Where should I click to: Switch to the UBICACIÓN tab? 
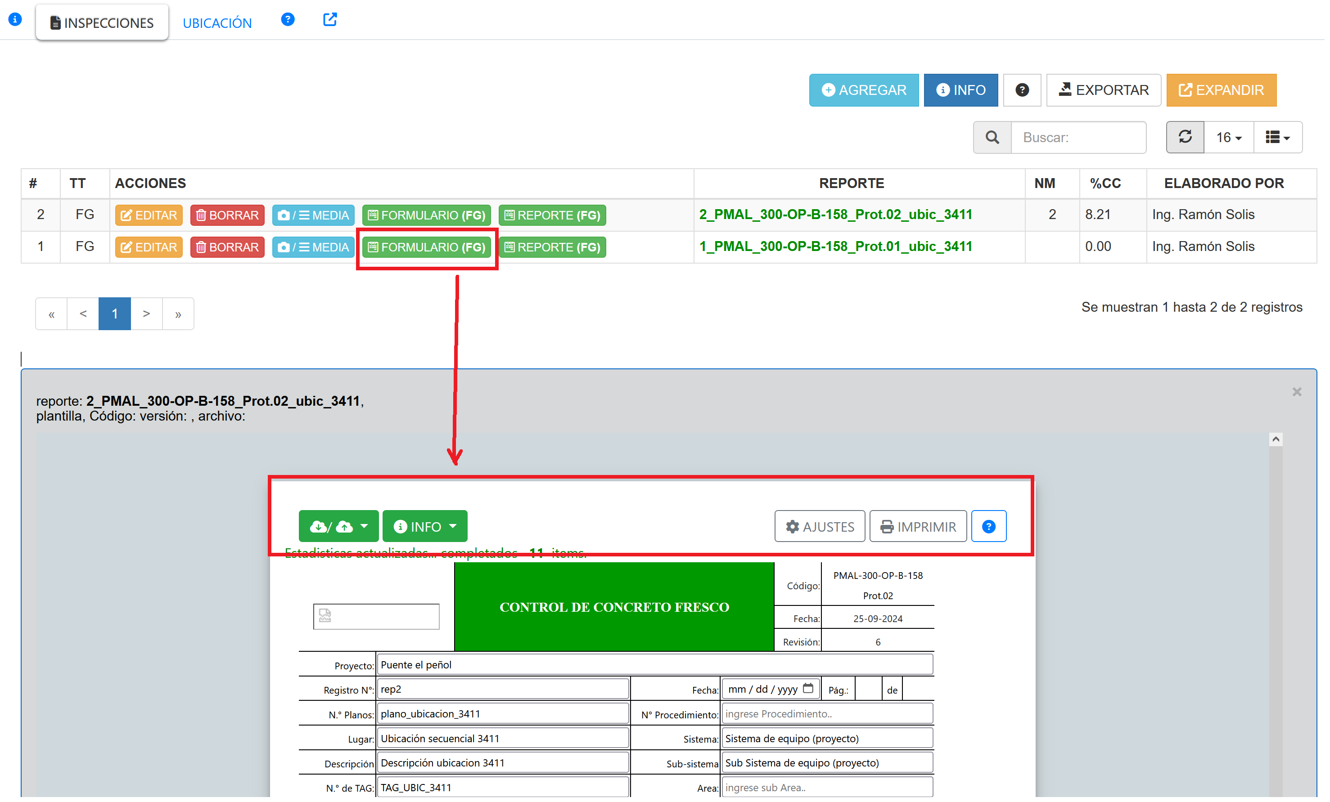click(217, 23)
